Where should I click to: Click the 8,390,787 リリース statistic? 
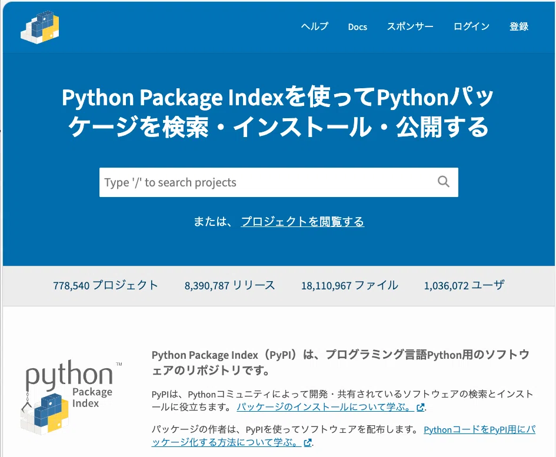tap(230, 285)
